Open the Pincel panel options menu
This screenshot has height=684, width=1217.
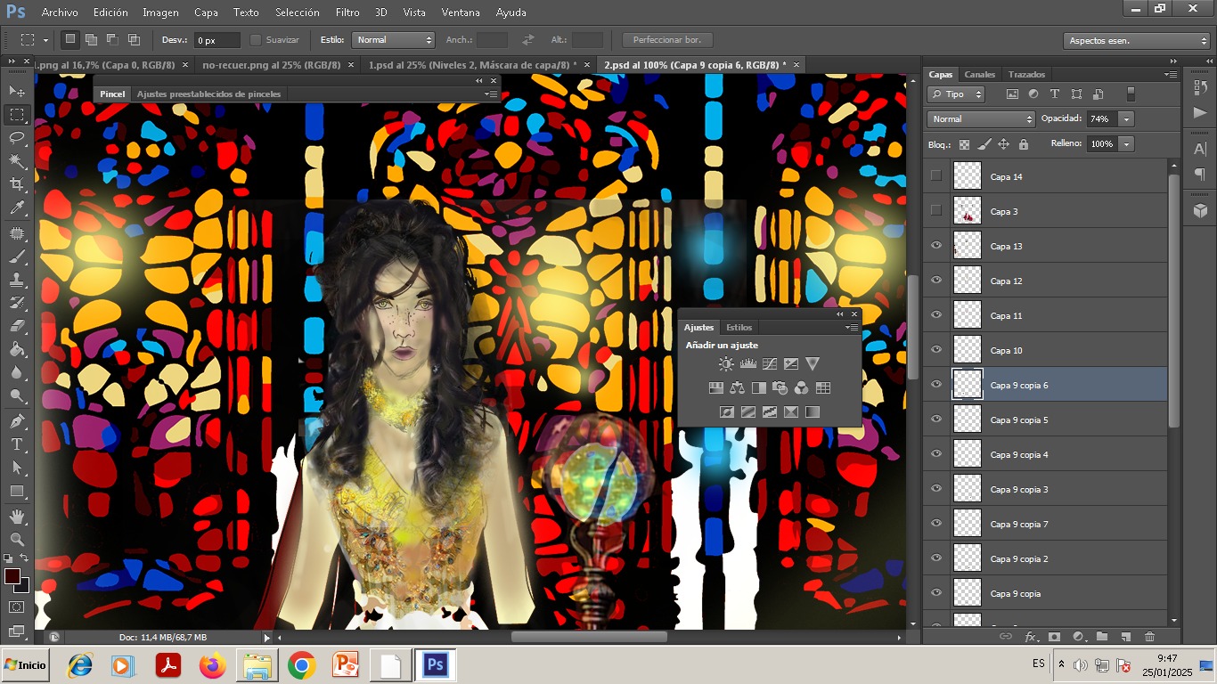491,94
